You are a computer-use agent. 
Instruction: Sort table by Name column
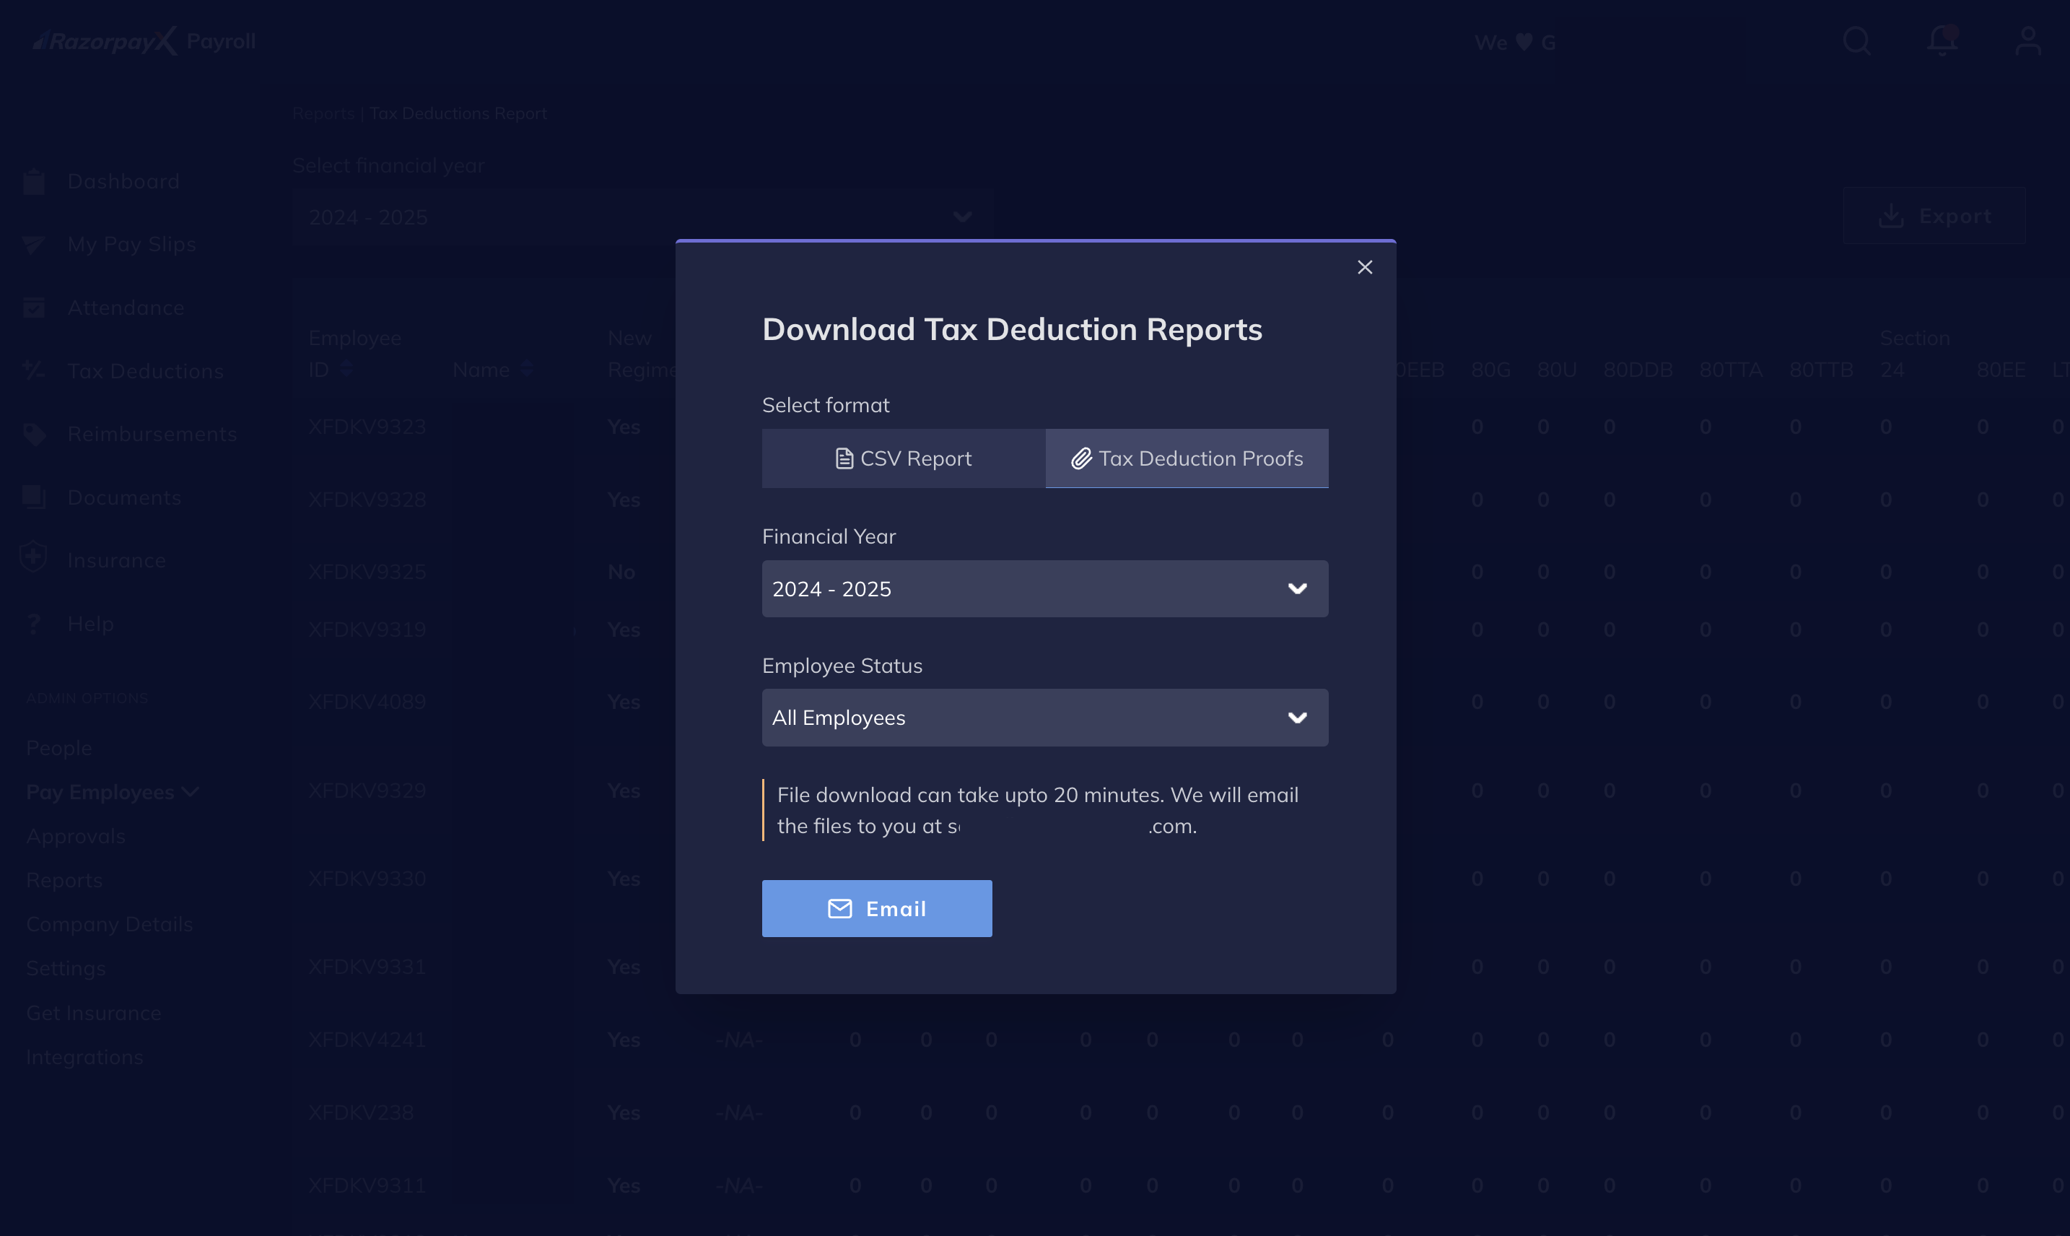526,369
